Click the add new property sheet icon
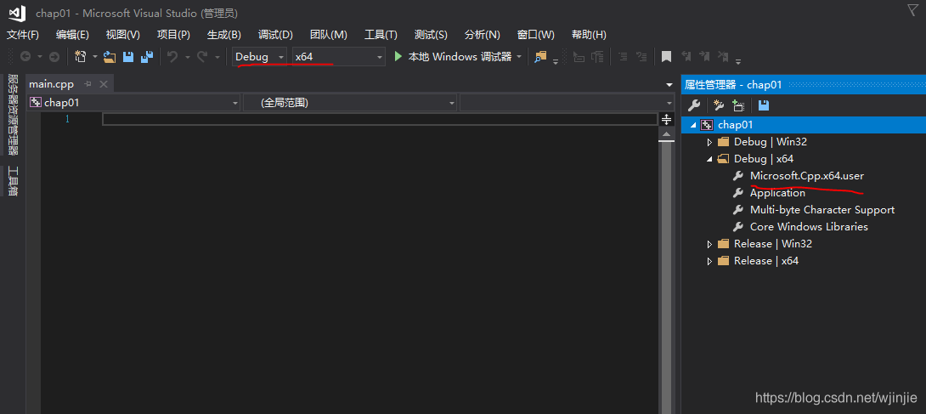This screenshot has width=926, height=414. pyautogui.click(x=719, y=105)
